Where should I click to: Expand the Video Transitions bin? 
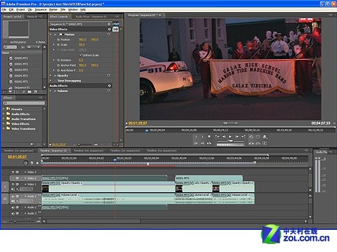(x=3, y=128)
